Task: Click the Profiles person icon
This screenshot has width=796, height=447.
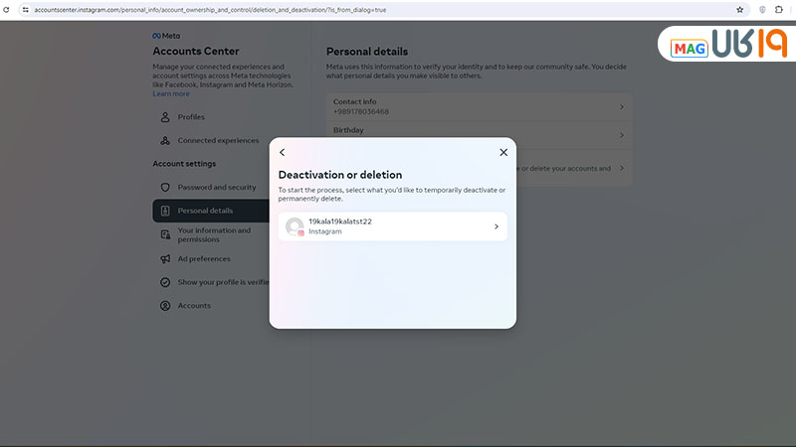Action: 165,117
